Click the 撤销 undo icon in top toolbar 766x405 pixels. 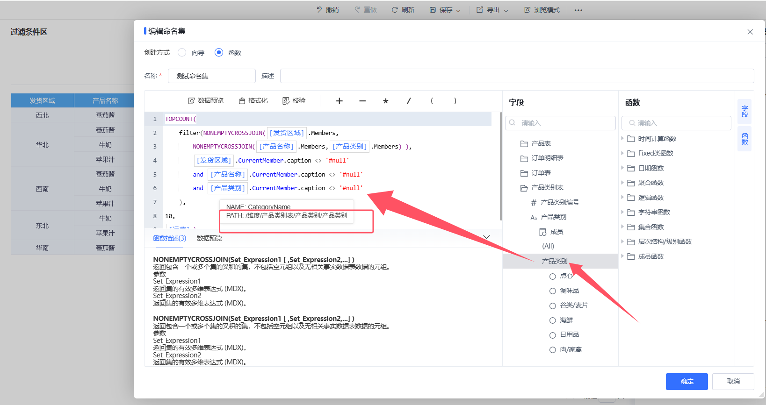319,10
